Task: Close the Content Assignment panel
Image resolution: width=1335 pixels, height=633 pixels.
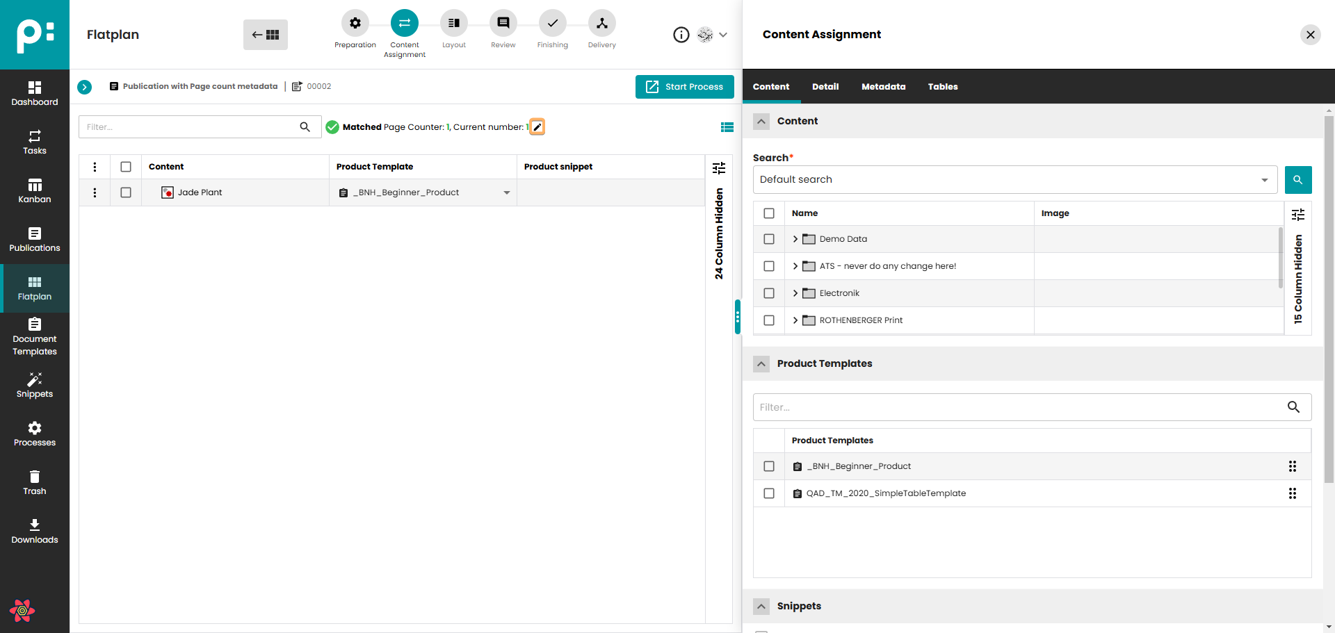Action: tap(1310, 35)
